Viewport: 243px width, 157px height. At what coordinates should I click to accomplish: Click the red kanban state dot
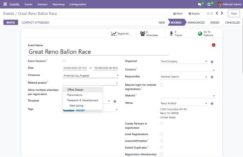pos(213,45)
